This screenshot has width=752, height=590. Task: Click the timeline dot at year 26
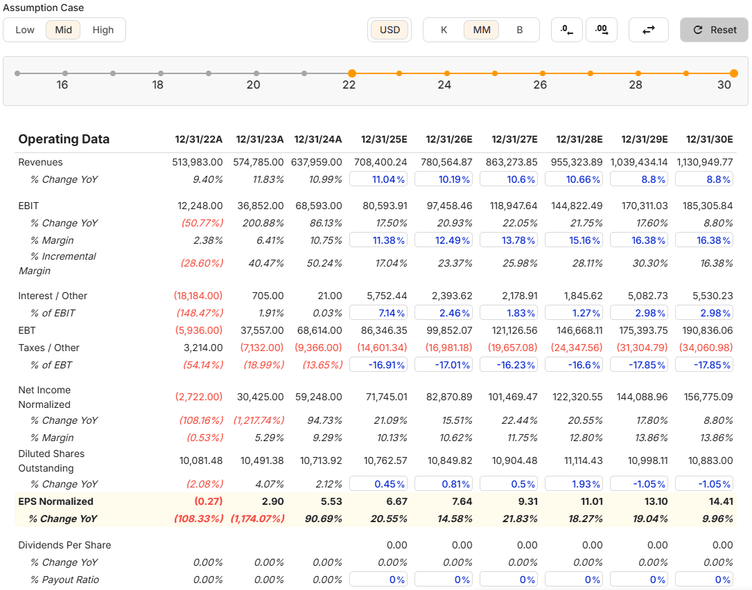point(543,73)
